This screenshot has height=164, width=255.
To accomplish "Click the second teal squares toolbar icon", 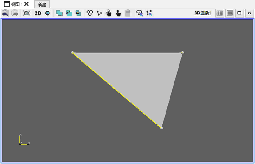I will pos(69,13).
